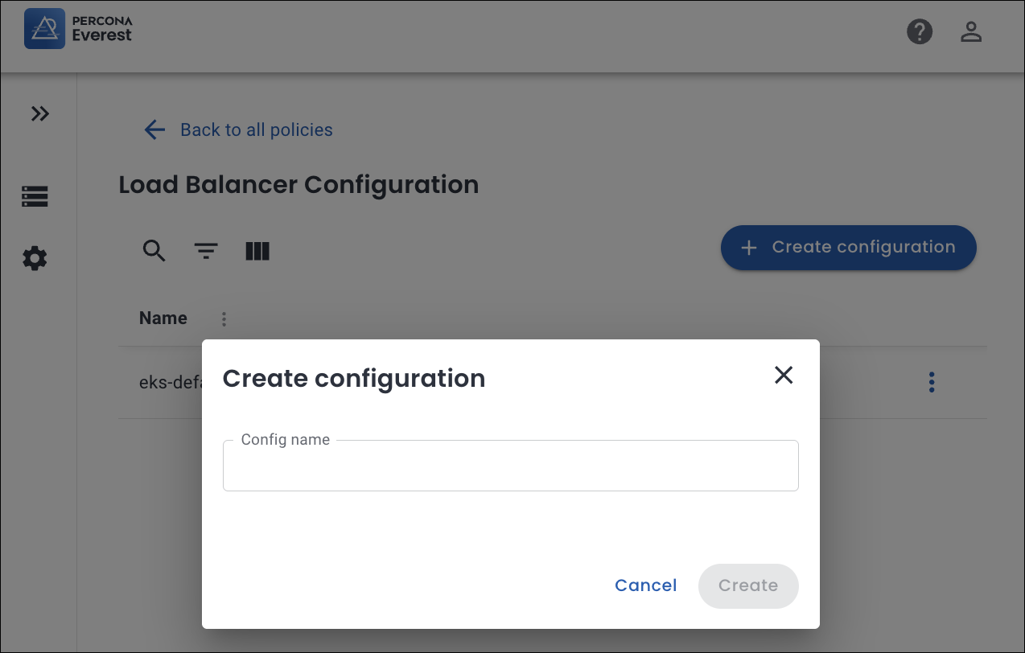Click the Create button in dialog

[x=747, y=585]
